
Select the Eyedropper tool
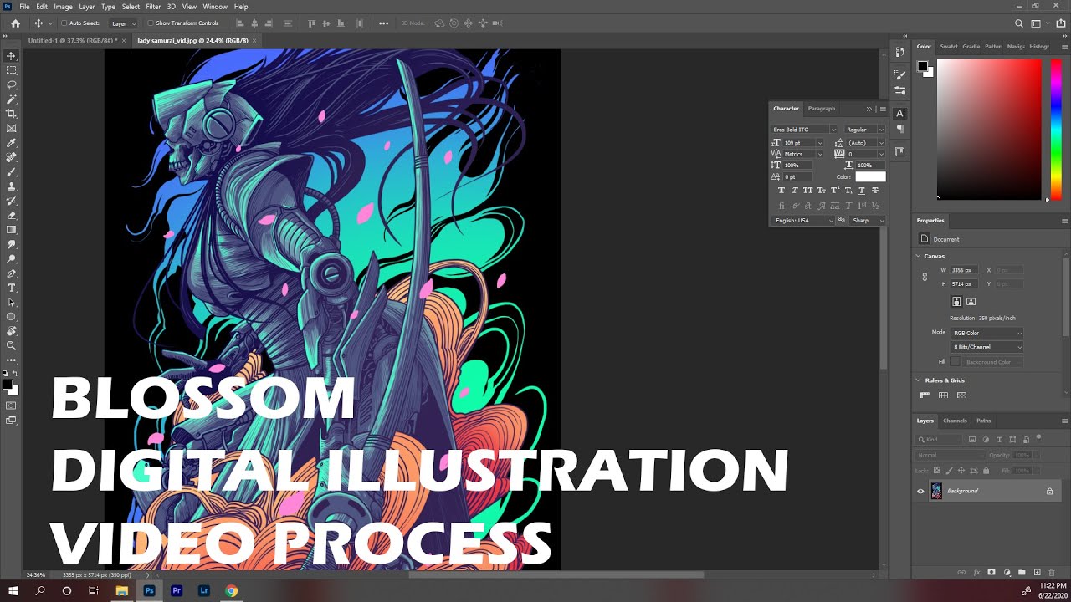11,143
